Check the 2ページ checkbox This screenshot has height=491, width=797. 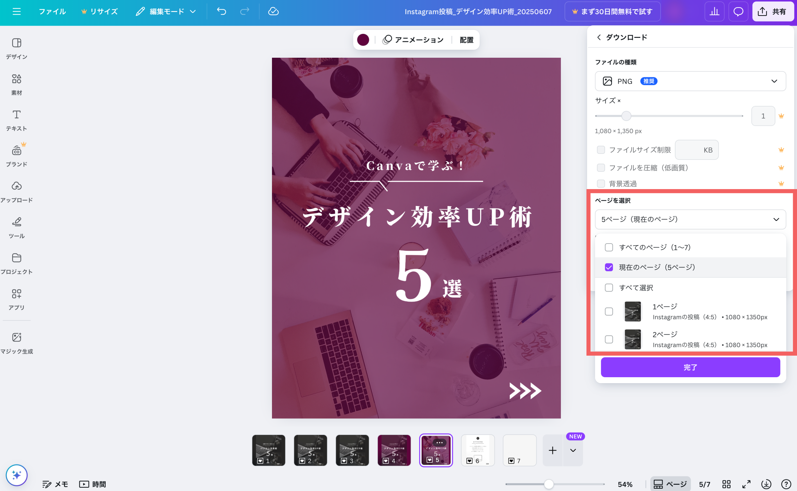[609, 339]
